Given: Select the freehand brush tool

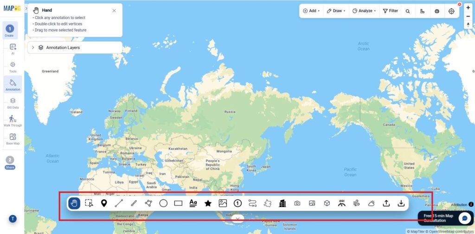Looking at the screenshot, I should (x=134, y=203).
